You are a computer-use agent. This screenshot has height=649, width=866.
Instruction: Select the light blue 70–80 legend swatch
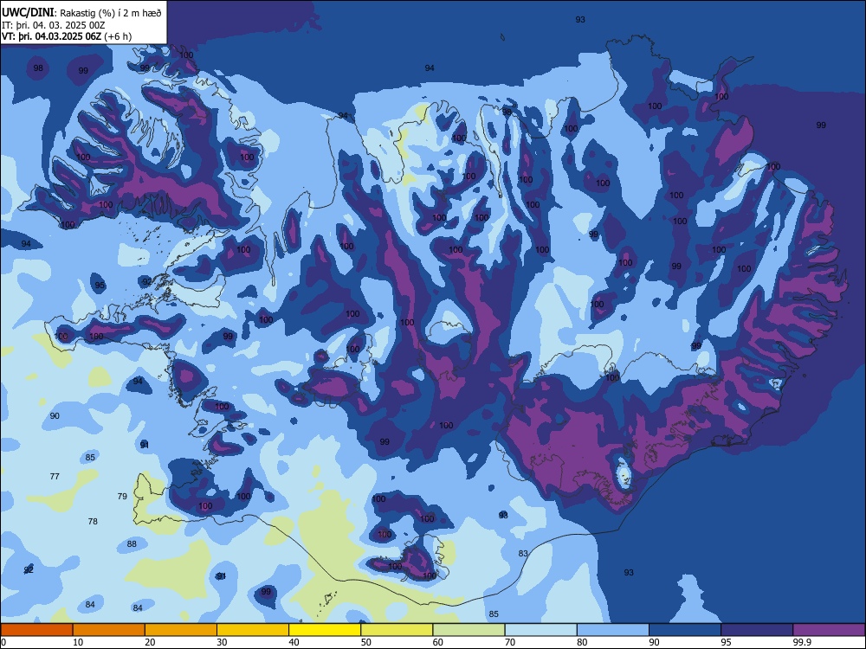pos(540,630)
